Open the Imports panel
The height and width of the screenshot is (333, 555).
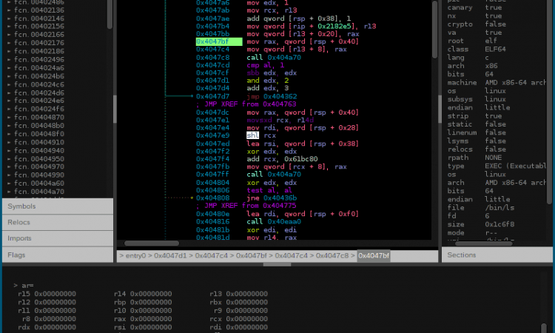pyautogui.click(x=58, y=238)
